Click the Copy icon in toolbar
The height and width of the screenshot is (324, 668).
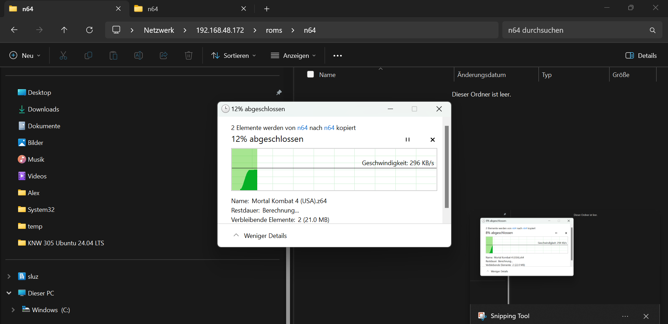(x=88, y=55)
